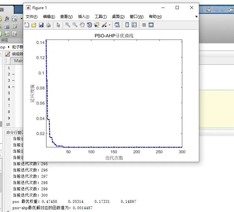Open the 编辑(E) menu in Figure window
Viewport: 234px width, 212px height.
49,17
